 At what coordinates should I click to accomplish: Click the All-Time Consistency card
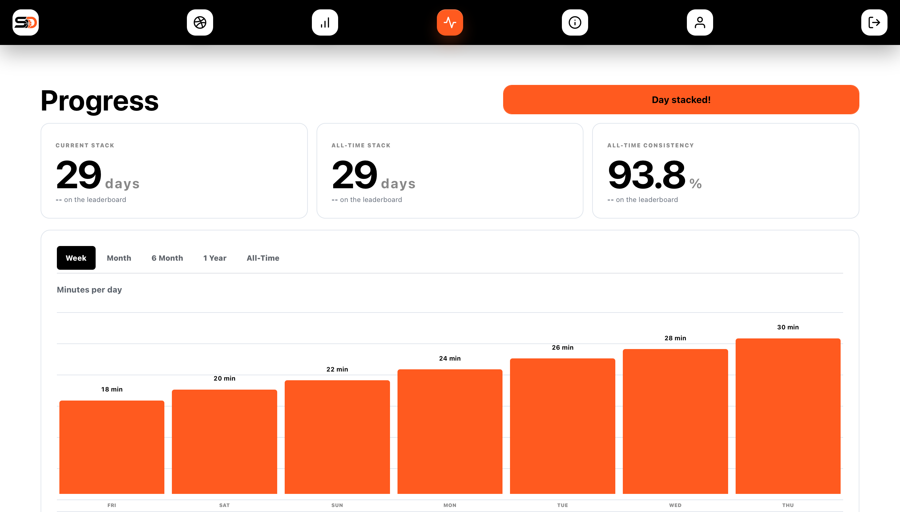[726, 170]
